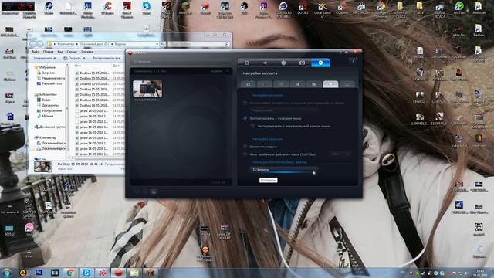Open Photoshop from the taskbar
Viewport: 494px width, 278px height.
click(39, 273)
